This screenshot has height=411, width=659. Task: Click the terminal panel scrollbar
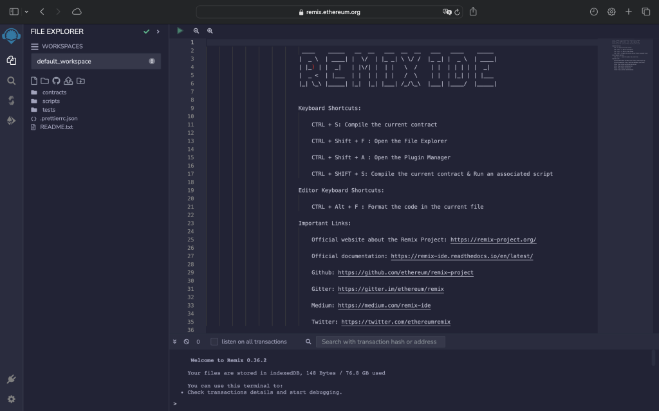point(654,358)
